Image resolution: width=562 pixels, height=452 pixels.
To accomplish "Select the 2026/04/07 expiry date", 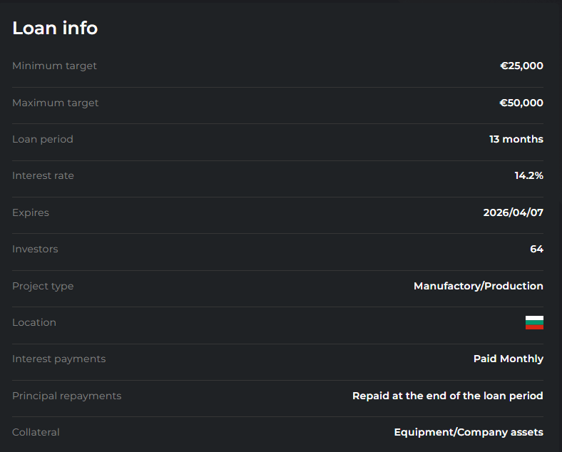I will (x=513, y=212).
